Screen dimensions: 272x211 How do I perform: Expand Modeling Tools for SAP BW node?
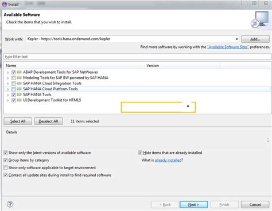[x=8, y=78]
